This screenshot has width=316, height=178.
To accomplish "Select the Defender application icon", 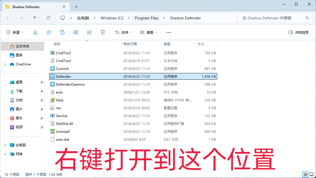I will click(x=53, y=77).
